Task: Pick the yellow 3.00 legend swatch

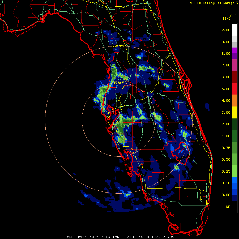Action: coord(234,112)
